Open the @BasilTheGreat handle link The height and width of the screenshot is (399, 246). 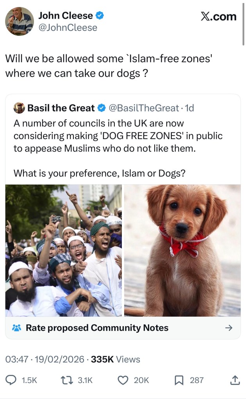coord(144,108)
